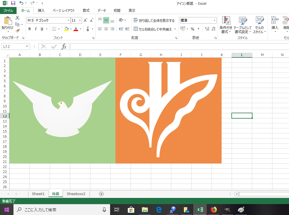
Task: Open the 条件付き書式 conditional formatting icon
Action: tap(226, 25)
